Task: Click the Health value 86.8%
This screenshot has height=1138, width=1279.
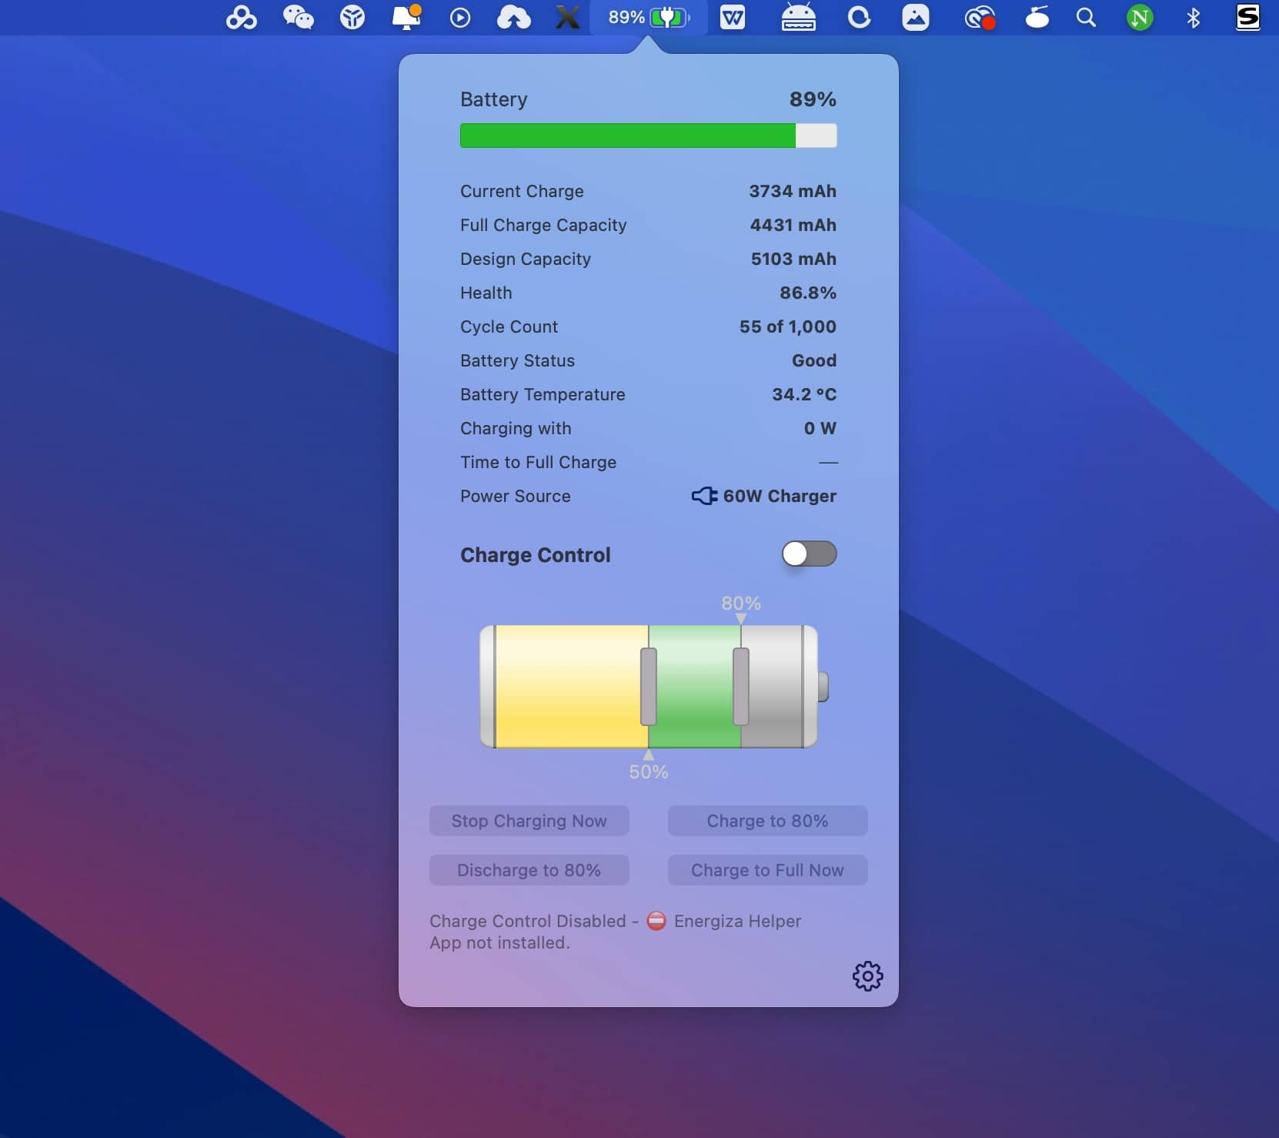Action: [807, 293]
